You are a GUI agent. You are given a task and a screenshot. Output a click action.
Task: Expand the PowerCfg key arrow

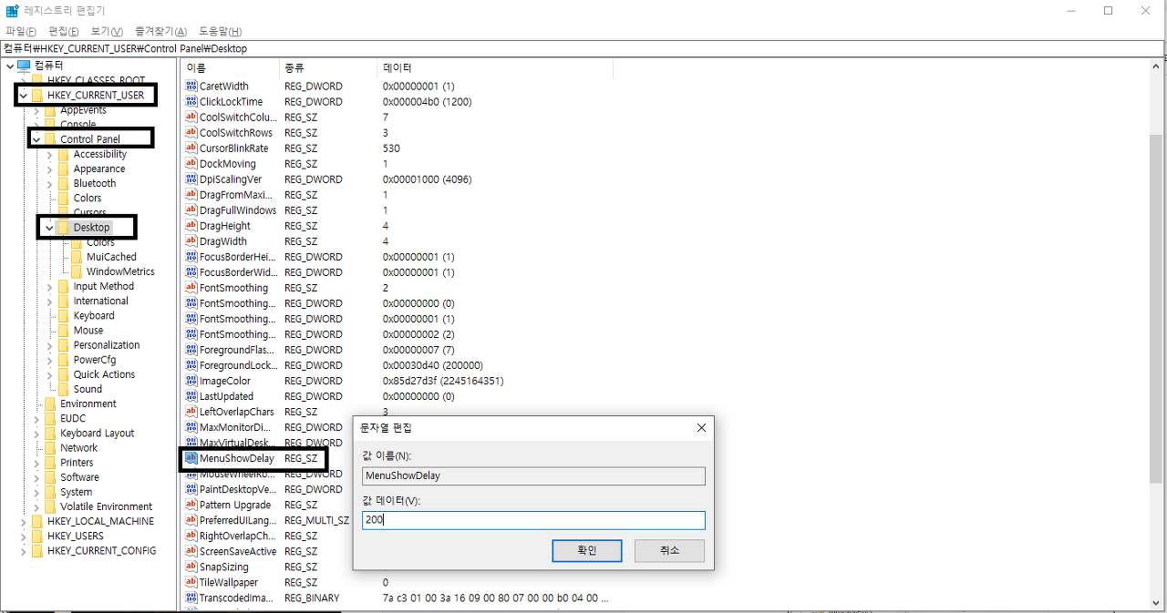pos(49,360)
